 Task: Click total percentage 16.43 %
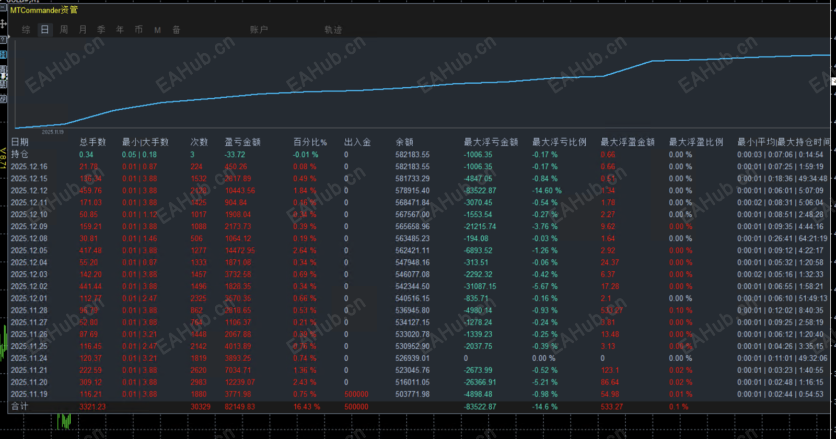click(x=307, y=407)
